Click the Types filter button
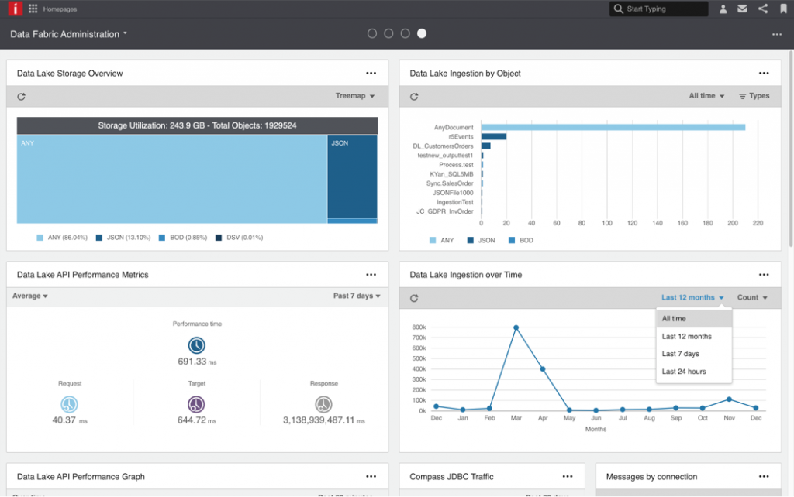This screenshot has height=497, width=794. [x=754, y=96]
